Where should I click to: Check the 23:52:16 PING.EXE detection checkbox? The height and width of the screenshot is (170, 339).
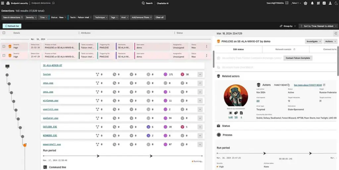[x=4, y=46]
